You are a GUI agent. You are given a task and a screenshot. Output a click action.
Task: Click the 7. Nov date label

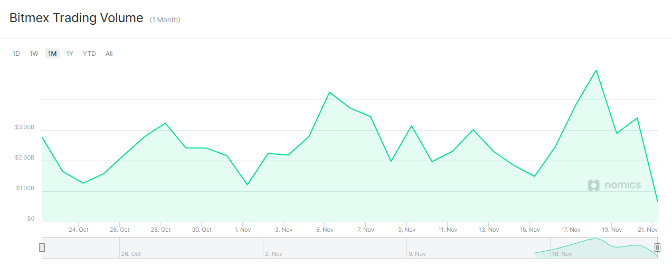tap(365, 230)
